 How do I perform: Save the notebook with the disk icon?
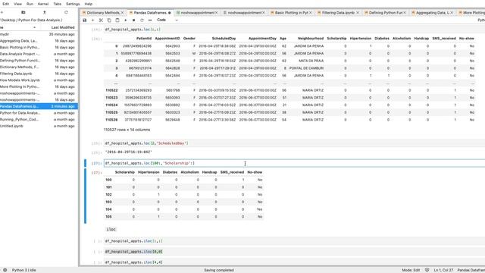click(85, 20)
